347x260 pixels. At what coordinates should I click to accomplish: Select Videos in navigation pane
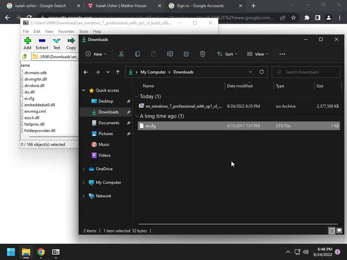(x=104, y=155)
